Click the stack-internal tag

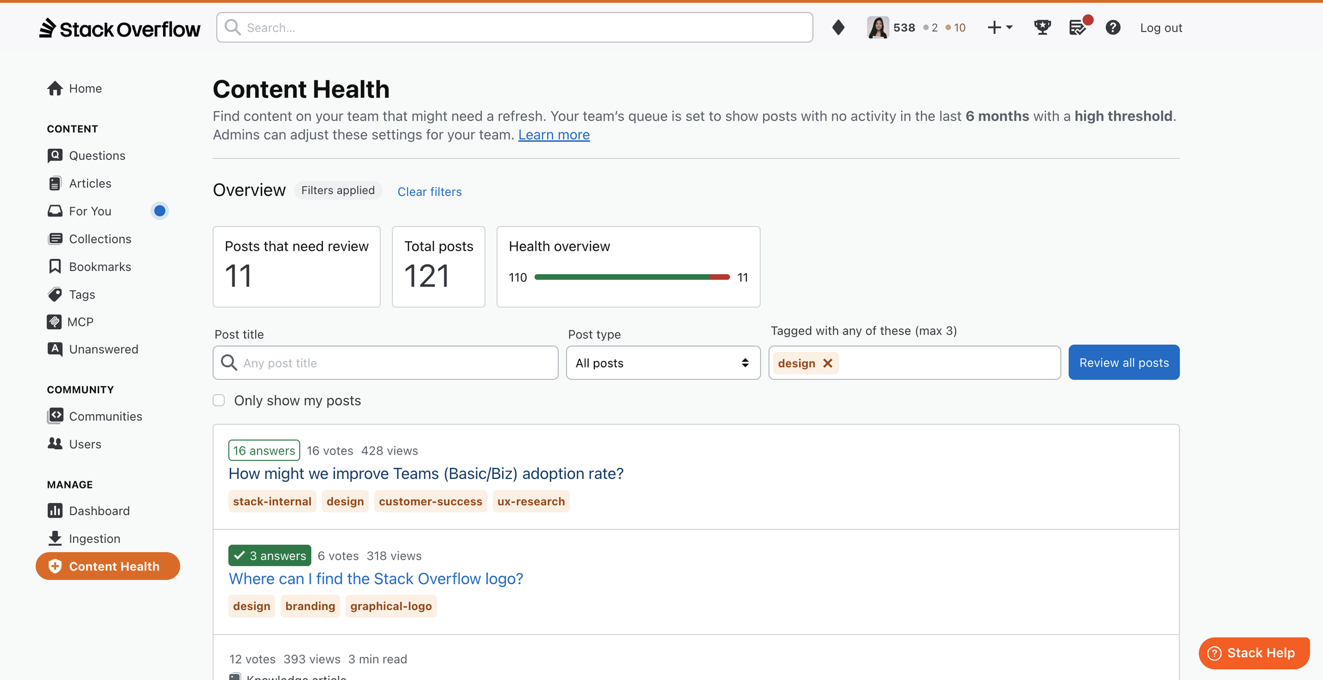click(272, 502)
